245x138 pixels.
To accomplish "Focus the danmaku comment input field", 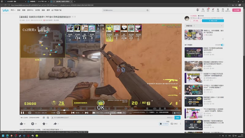I will (x=109, y=117).
